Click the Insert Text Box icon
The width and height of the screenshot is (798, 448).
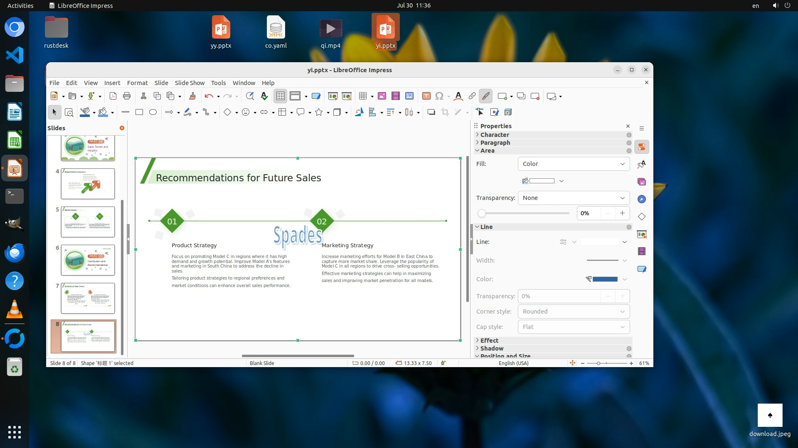coord(426,96)
